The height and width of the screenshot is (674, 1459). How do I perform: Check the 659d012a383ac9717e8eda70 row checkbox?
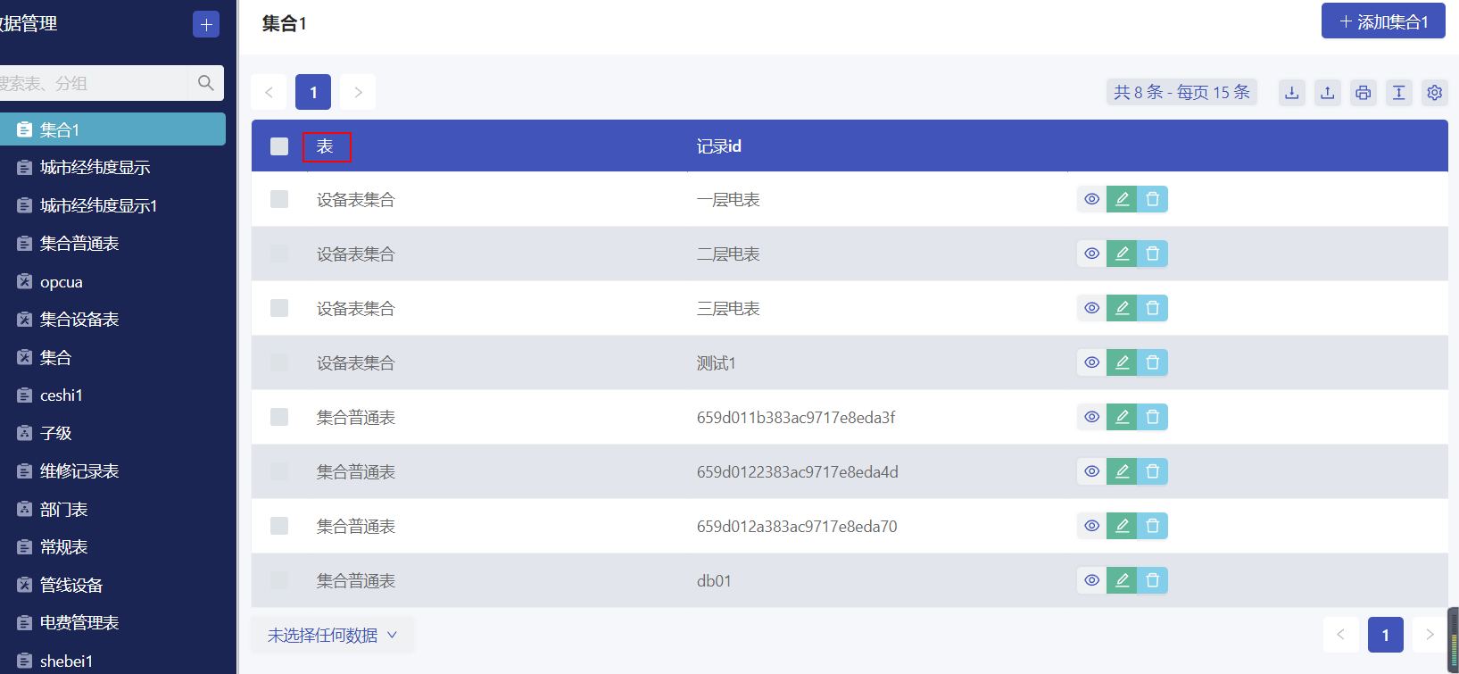click(279, 526)
